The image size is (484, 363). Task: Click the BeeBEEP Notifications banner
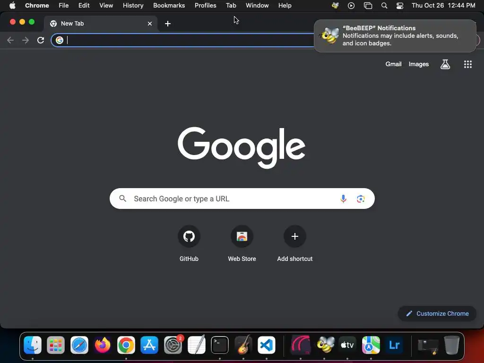click(x=395, y=36)
